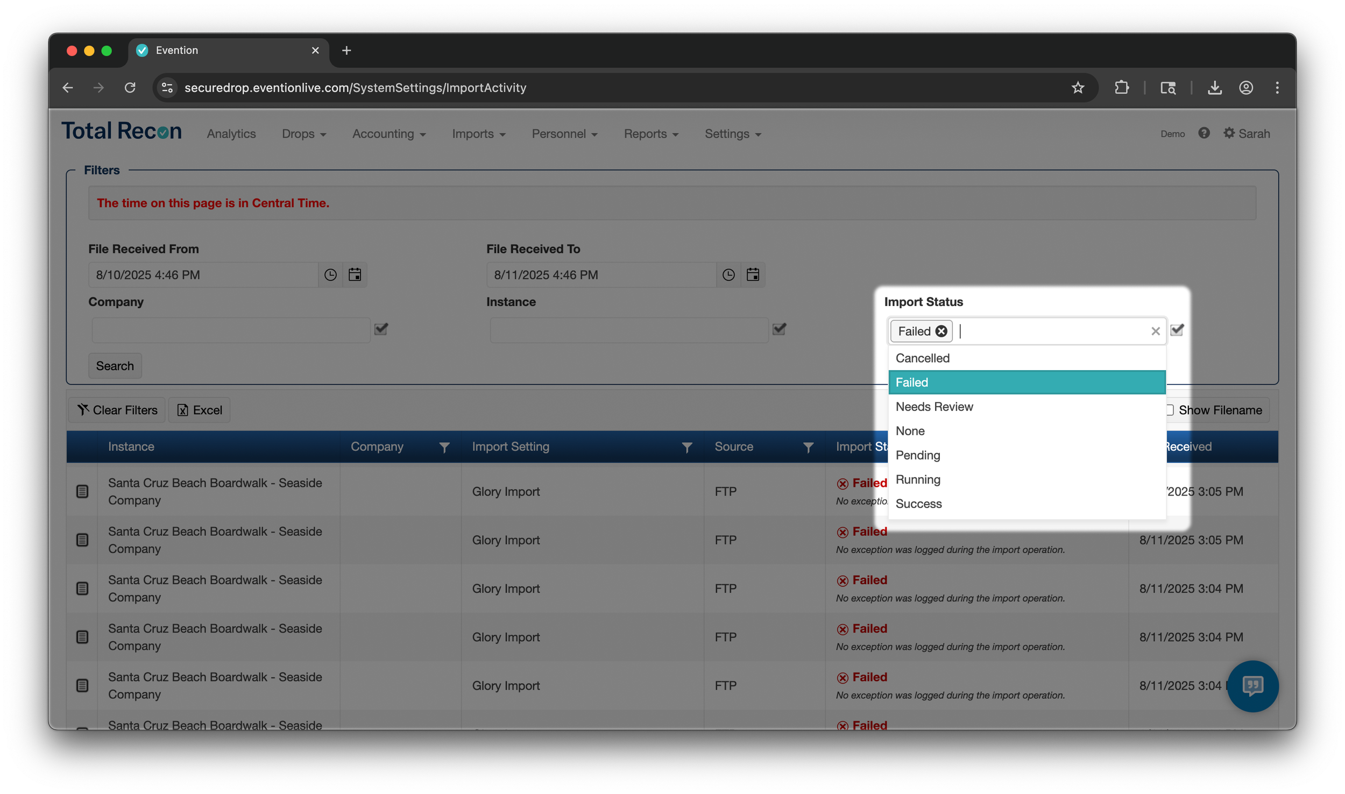Click the Source column filter icon
The width and height of the screenshot is (1345, 794).
808,447
